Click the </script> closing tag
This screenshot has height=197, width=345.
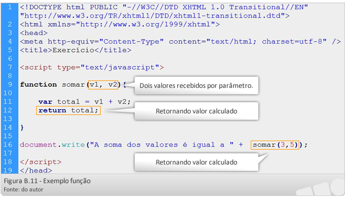coord(40,162)
